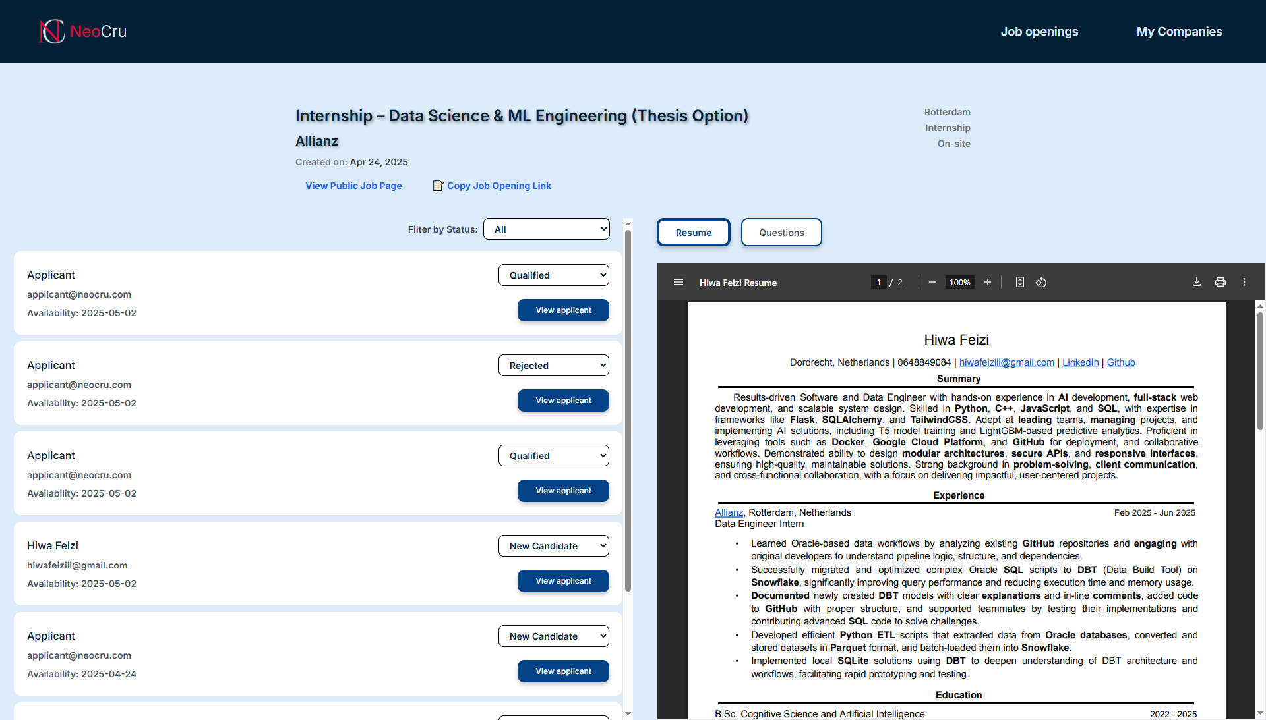
Task: Rotate the resume PDF counterclockwise
Action: click(1041, 282)
